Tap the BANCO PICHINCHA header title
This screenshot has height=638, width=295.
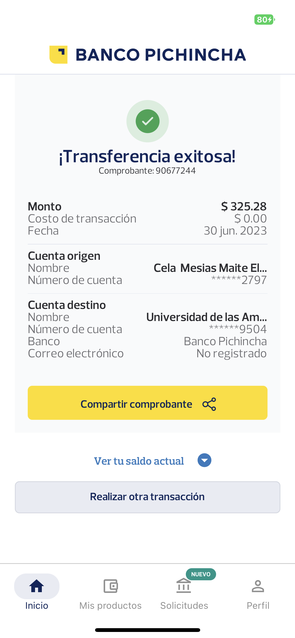[x=161, y=55]
